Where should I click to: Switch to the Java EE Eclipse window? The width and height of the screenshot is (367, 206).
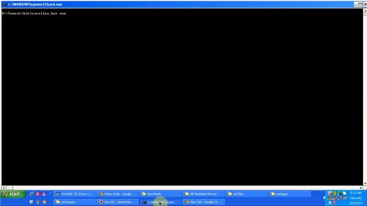118,202
